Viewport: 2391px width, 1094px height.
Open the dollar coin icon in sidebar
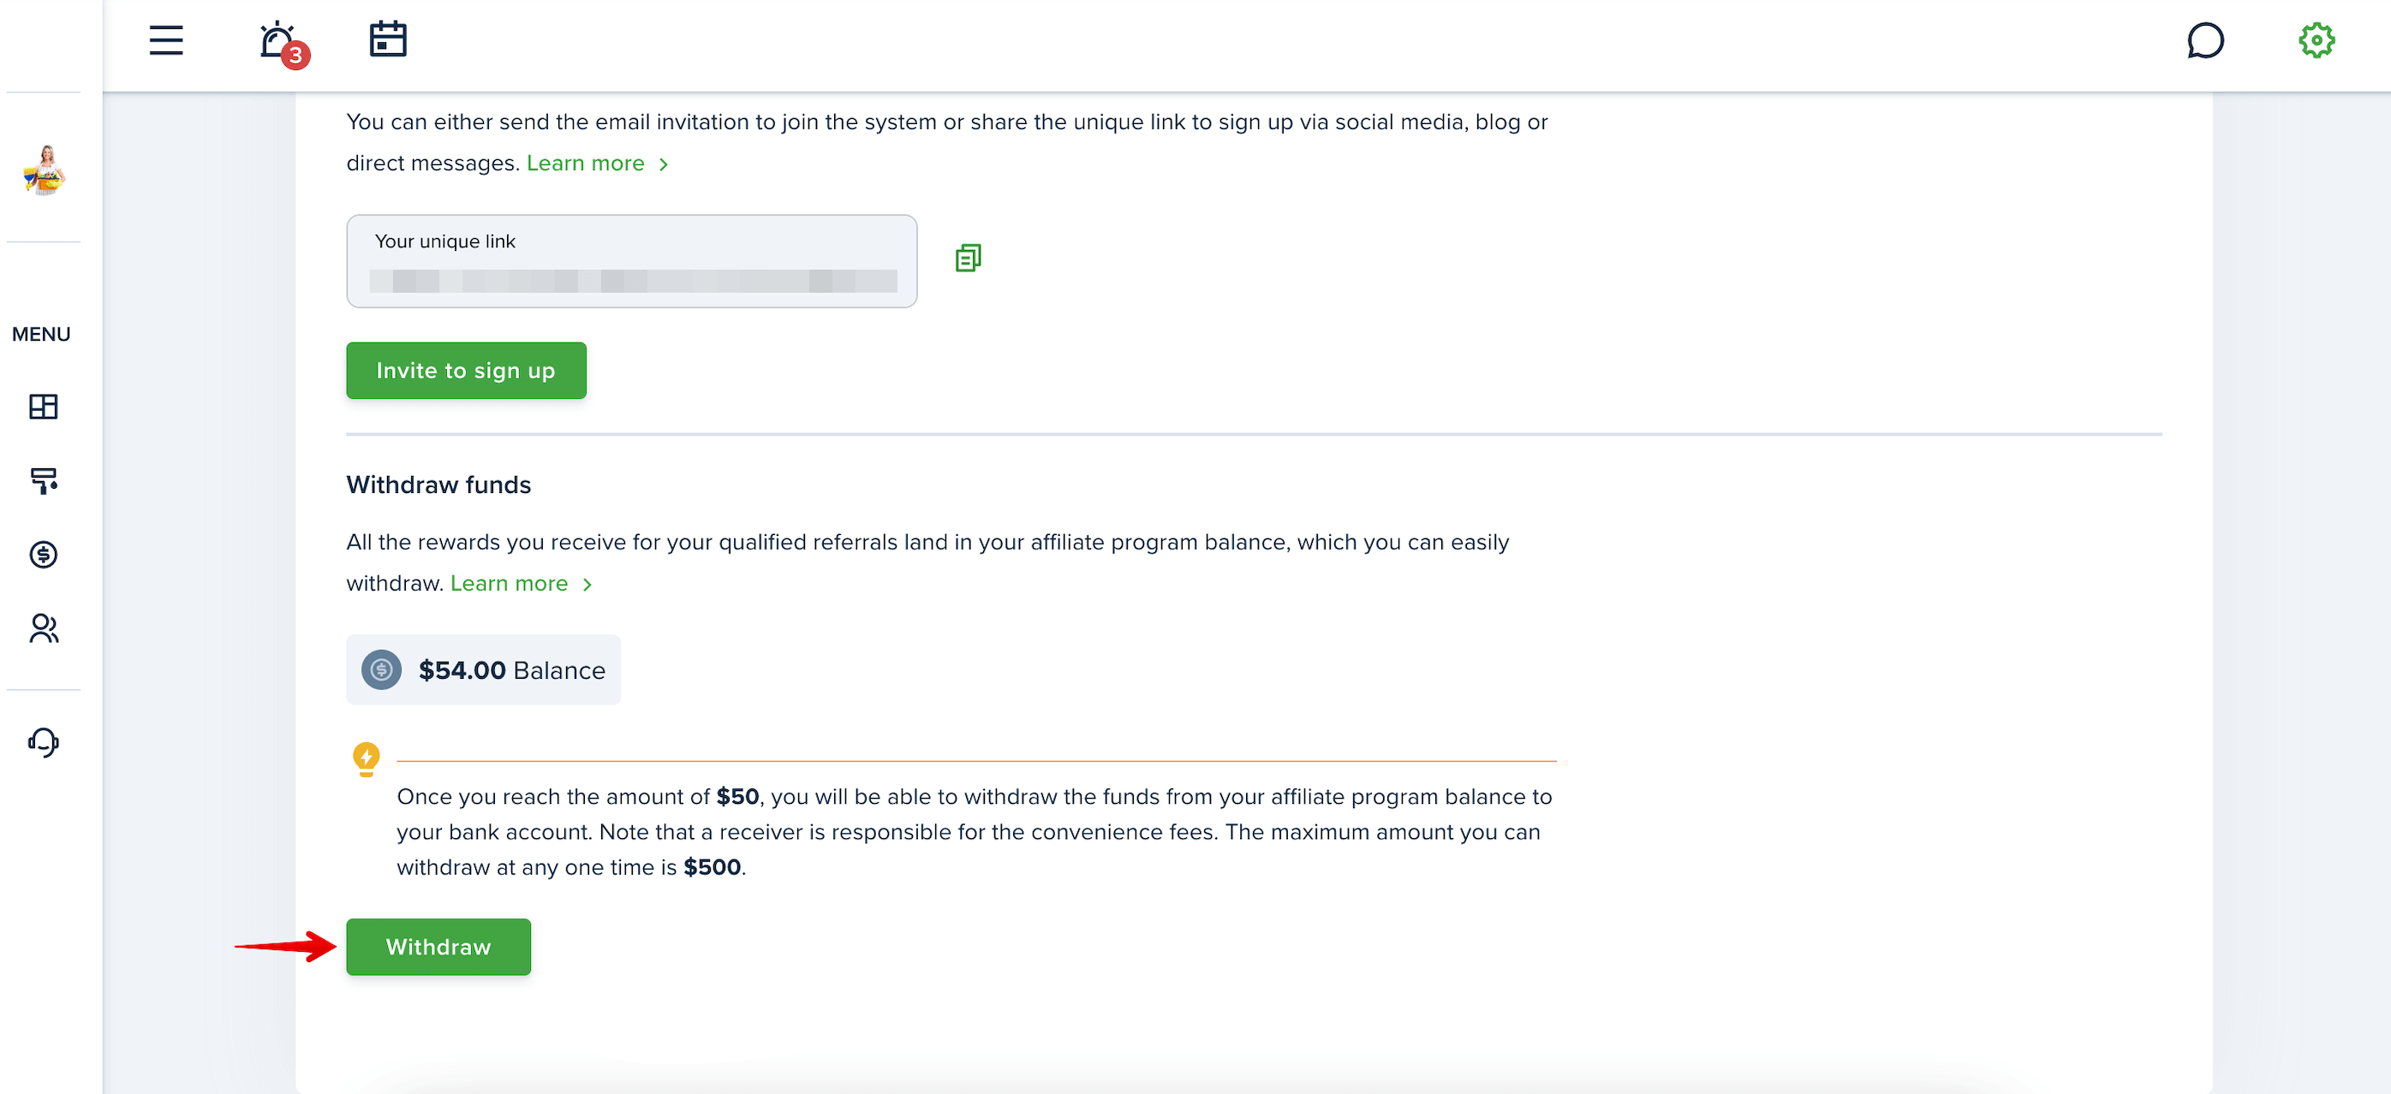[x=43, y=555]
